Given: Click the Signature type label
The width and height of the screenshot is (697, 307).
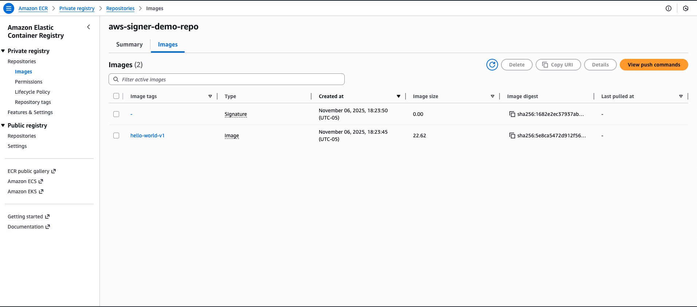Looking at the screenshot, I should pyautogui.click(x=236, y=114).
